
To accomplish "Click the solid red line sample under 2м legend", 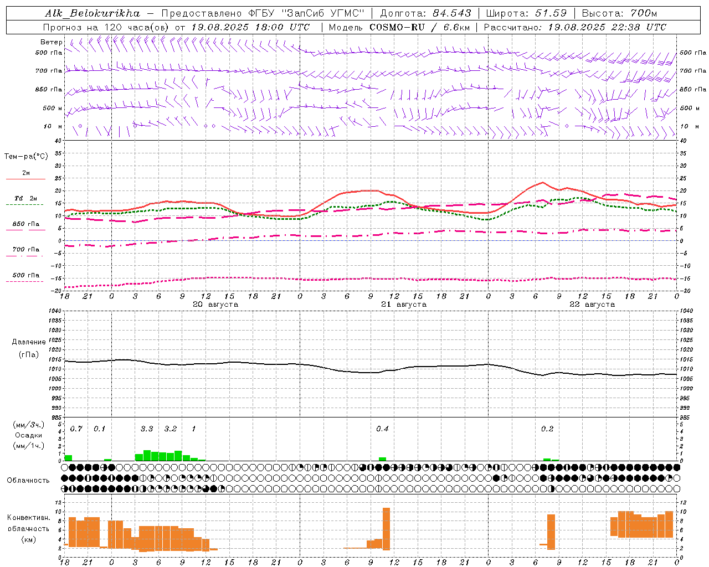I will point(26,179).
